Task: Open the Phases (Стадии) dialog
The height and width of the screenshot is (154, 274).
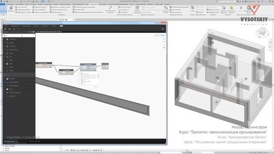Action: coord(192,9)
